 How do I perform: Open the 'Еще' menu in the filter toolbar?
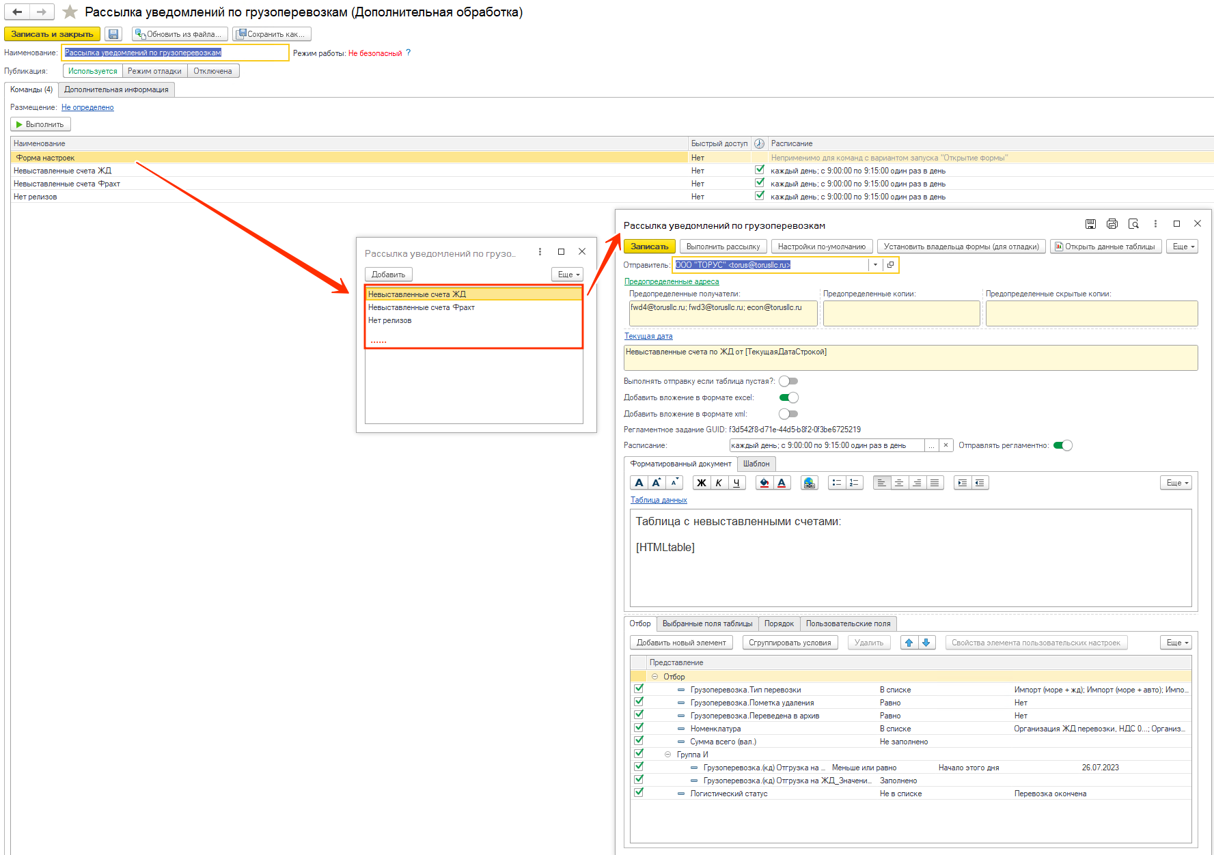pyautogui.click(x=1176, y=643)
